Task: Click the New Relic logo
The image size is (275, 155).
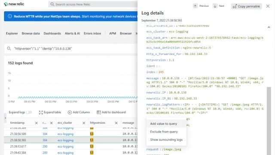Action: [14, 4]
